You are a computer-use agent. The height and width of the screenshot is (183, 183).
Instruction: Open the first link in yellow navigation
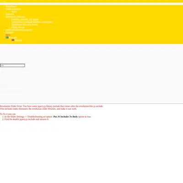click(x=11, y=6)
